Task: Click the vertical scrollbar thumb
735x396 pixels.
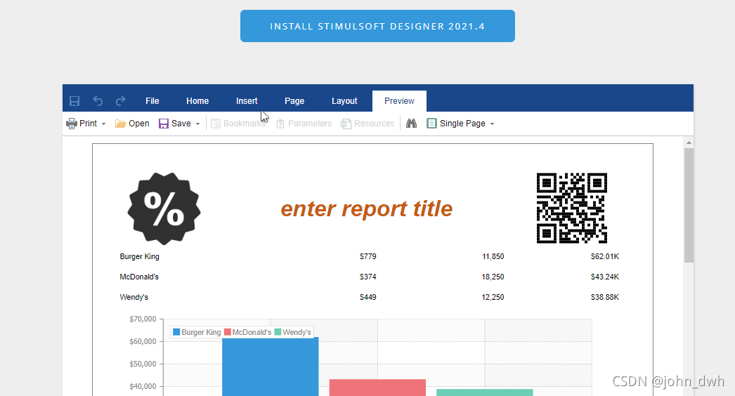Action: coord(689,205)
